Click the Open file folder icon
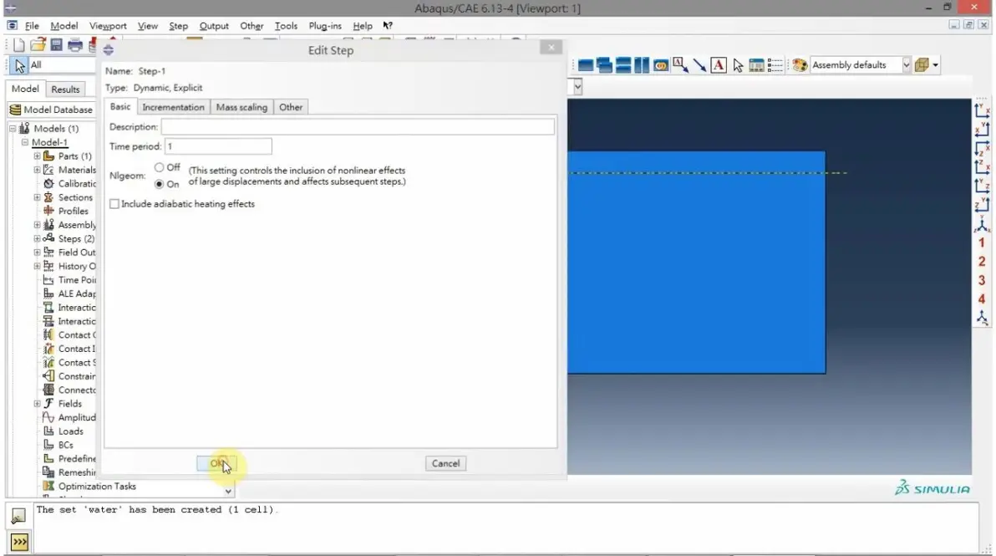This screenshot has height=556, width=996. tap(38, 45)
